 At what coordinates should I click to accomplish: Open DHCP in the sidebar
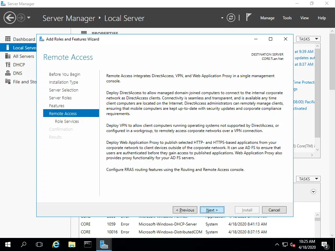tap(18, 65)
